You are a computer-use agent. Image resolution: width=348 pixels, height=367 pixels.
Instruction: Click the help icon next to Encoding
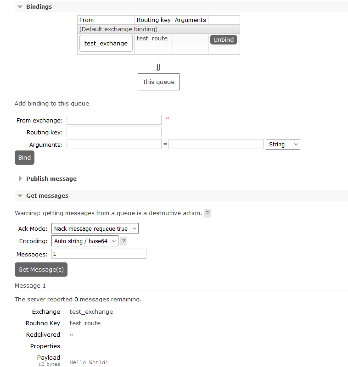tap(123, 241)
